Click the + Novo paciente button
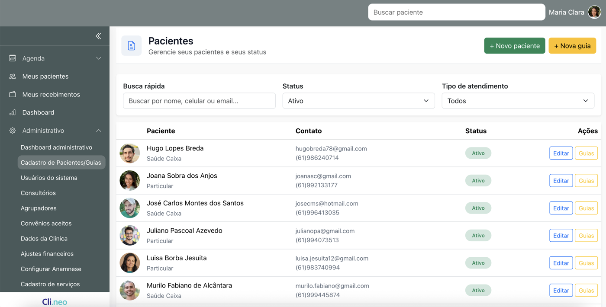The image size is (606, 307). [x=514, y=46]
